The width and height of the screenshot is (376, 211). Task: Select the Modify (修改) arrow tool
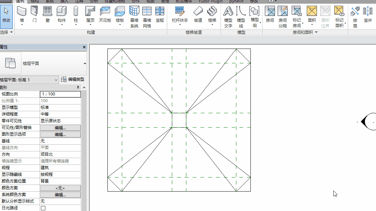pos(6,14)
